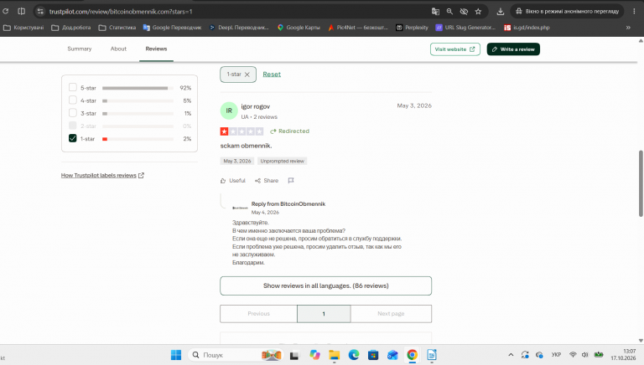Image resolution: width=644 pixels, height=365 pixels.
Task: Click the Previous pagination button
Action: coord(259,314)
